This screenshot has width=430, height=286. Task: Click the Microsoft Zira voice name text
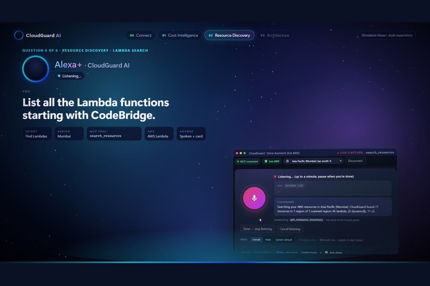[x=341, y=240]
